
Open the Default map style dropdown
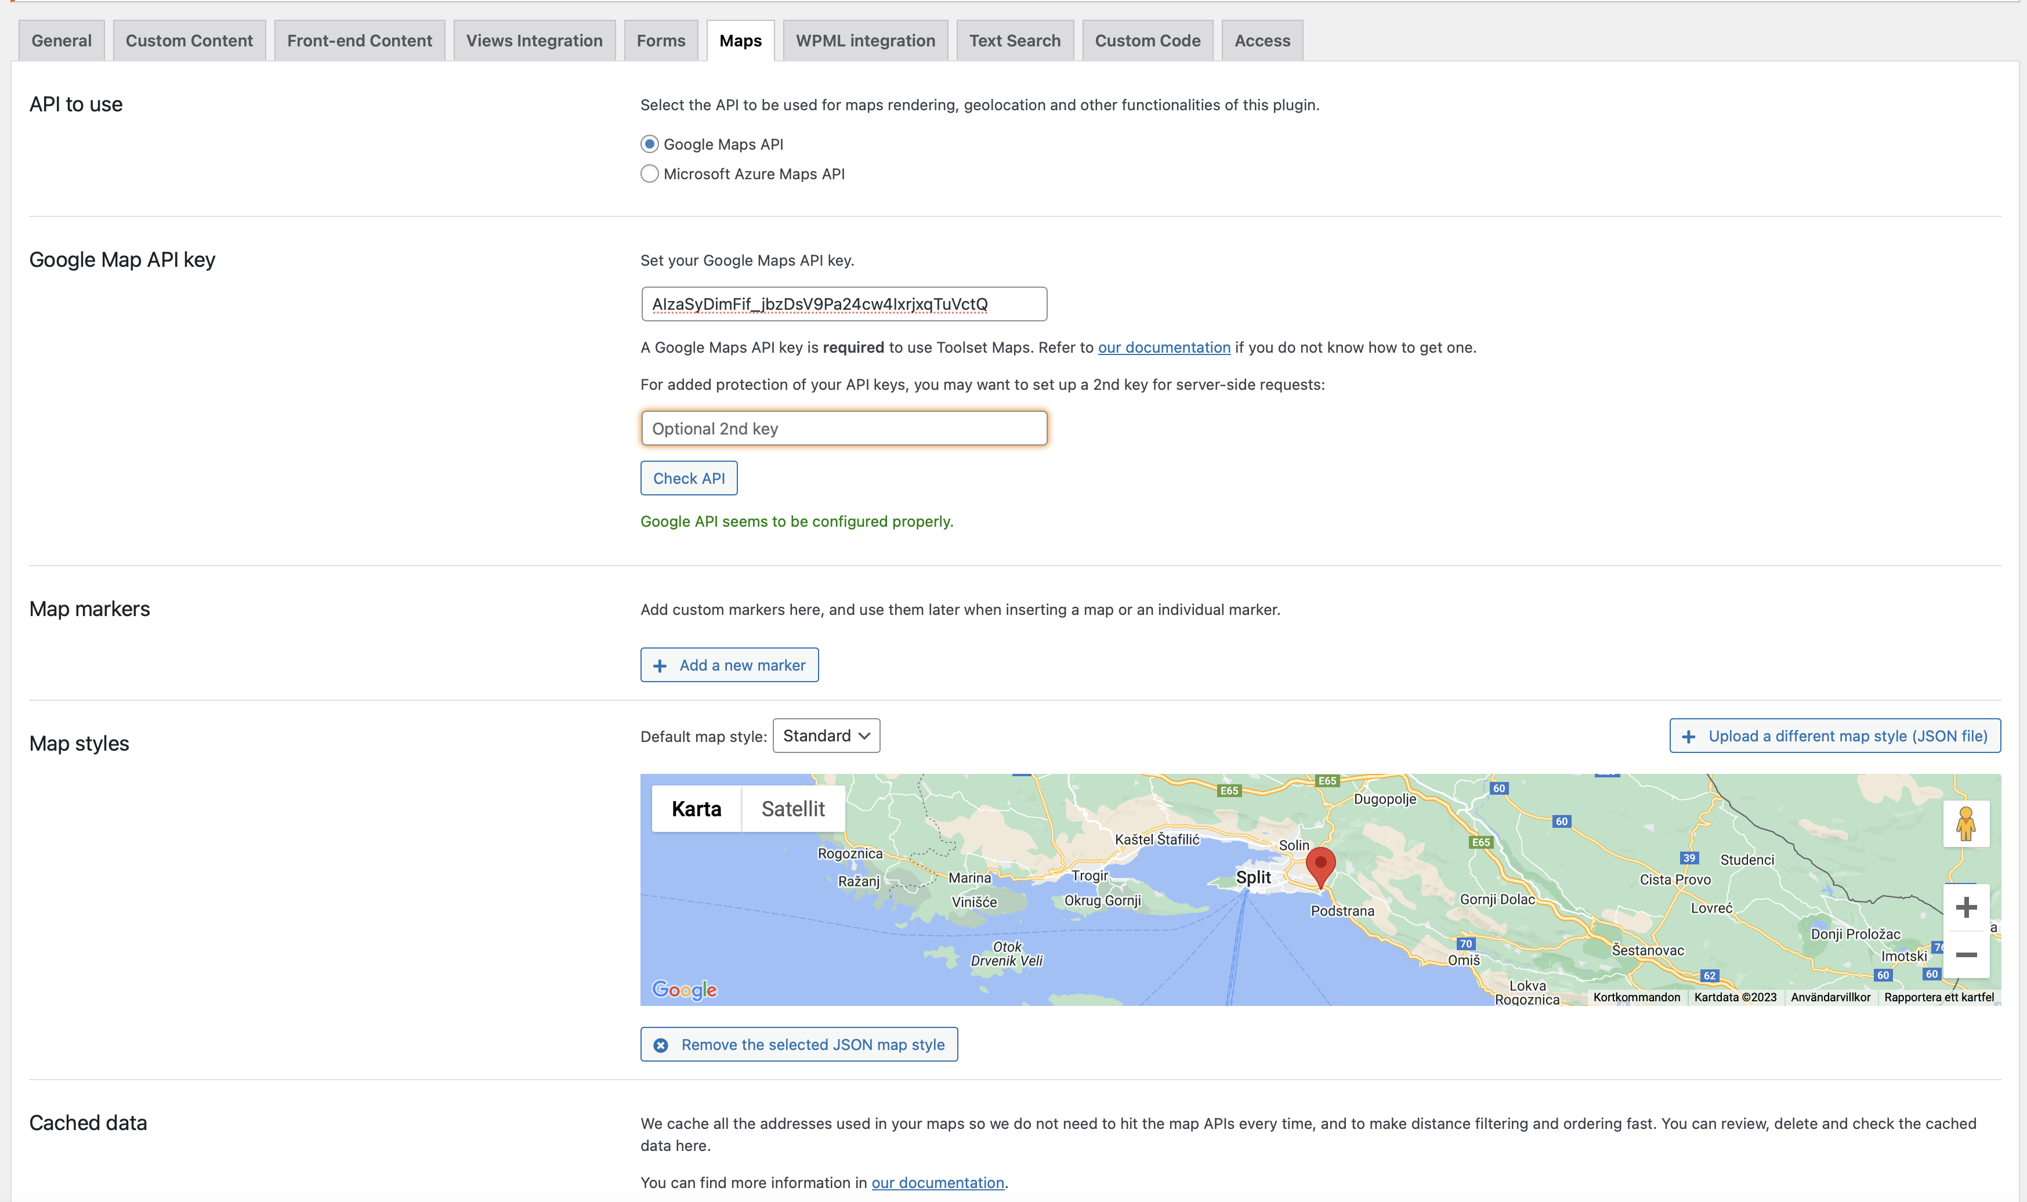pos(826,736)
